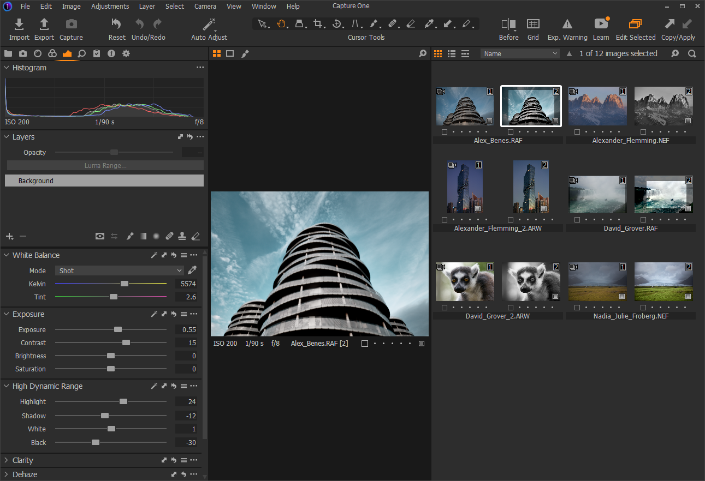Open the Layer menu

tap(147, 7)
